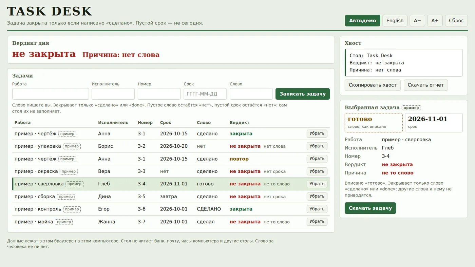This screenshot has height=267, width=475.
Task: Click the executor name Егор
Action: 104,209
